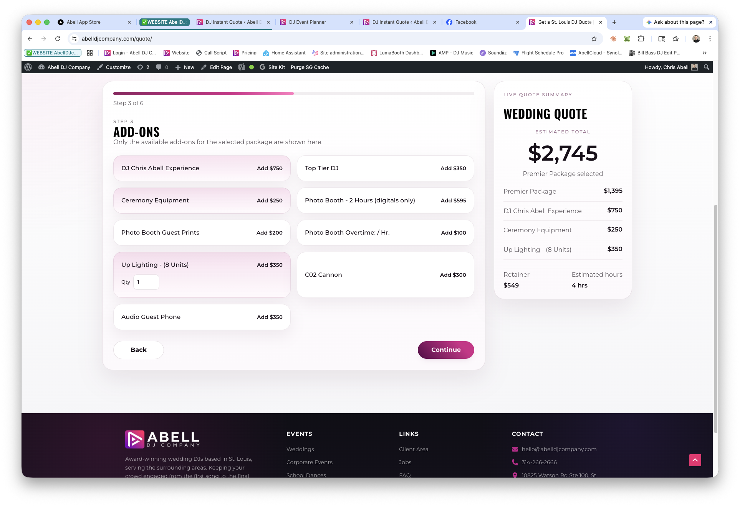Click the step progress bar
Viewport: 740px width, 506px height.
pos(294,94)
